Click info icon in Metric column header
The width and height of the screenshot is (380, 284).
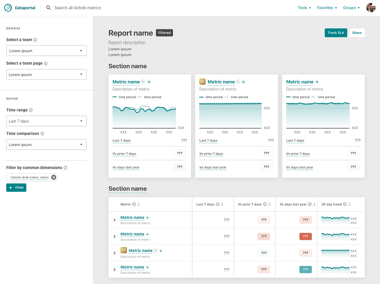134,204
